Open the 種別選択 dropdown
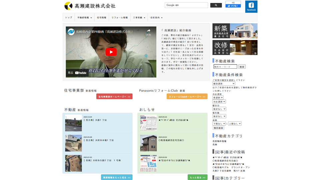Image resolution: width=320 pixels, height=180 pixels. click(x=224, y=84)
